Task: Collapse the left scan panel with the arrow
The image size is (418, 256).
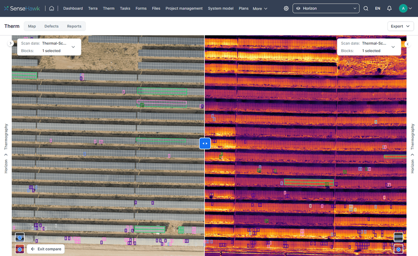Action: (x=11, y=43)
